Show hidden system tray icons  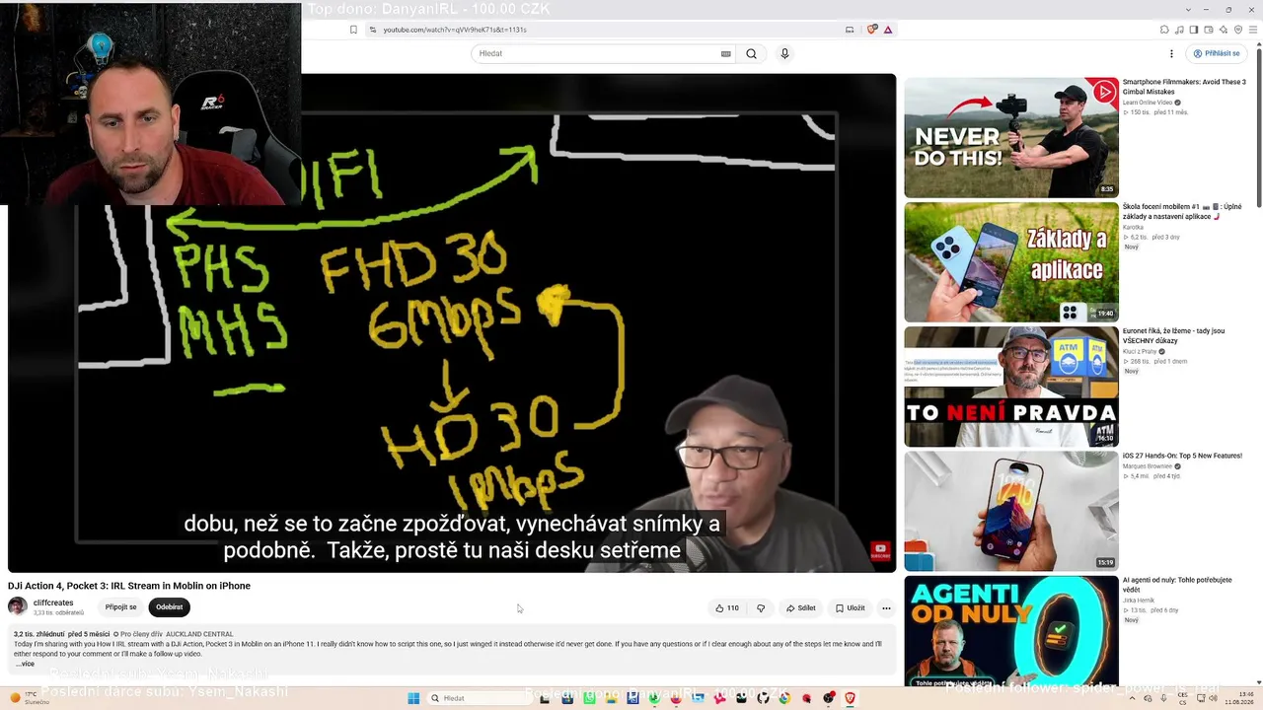pyautogui.click(x=1134, y=698)
